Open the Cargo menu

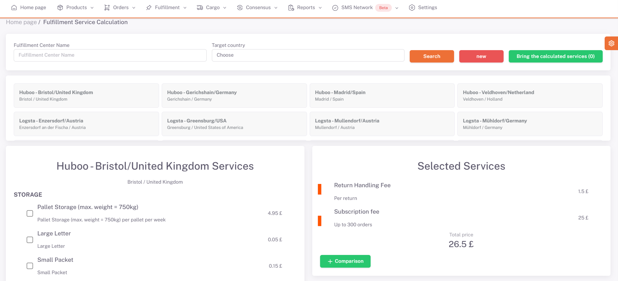(x=212, y=7)
